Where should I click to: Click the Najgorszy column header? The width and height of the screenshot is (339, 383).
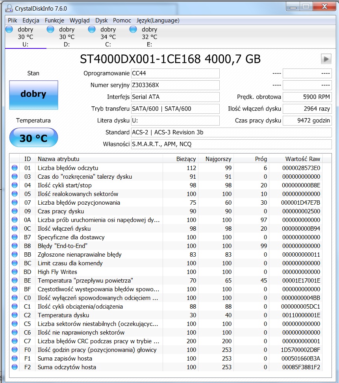click(x=216, y=159)
